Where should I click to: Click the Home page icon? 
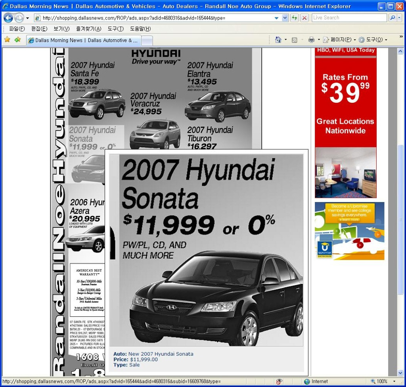278,40
